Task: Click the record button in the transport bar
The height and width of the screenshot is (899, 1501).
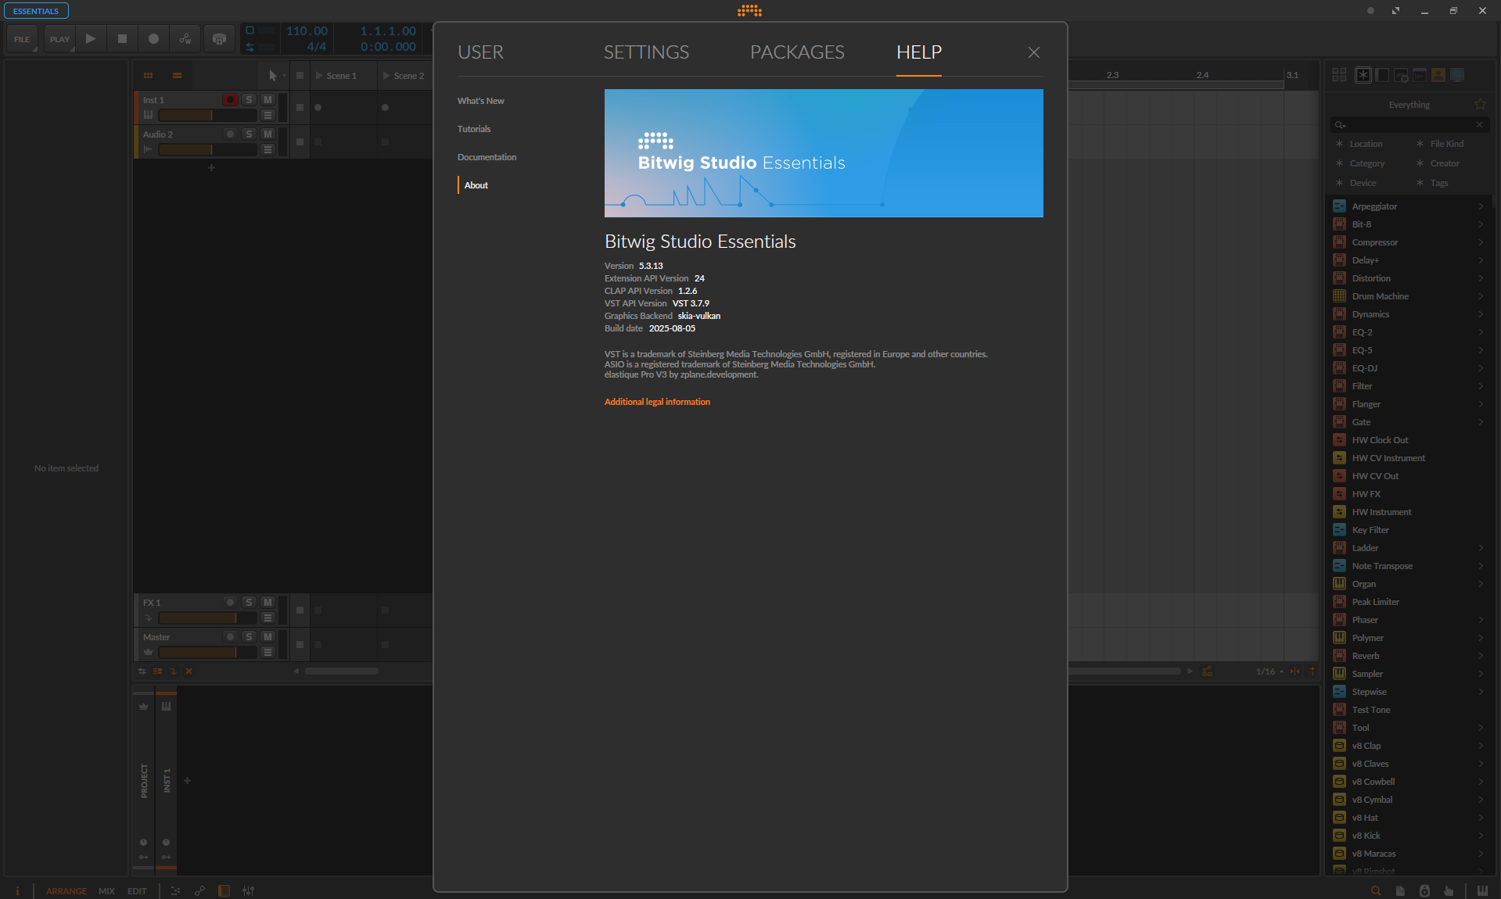Action: pyautogui.click(x=153, y=38)
